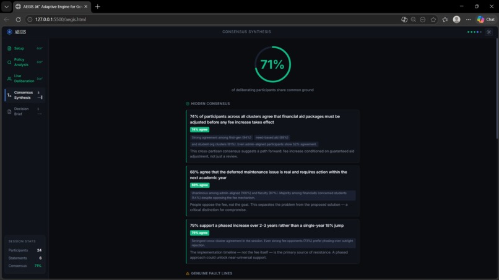
Task: Open the Copilot Chat button
Action: point(486,19)
